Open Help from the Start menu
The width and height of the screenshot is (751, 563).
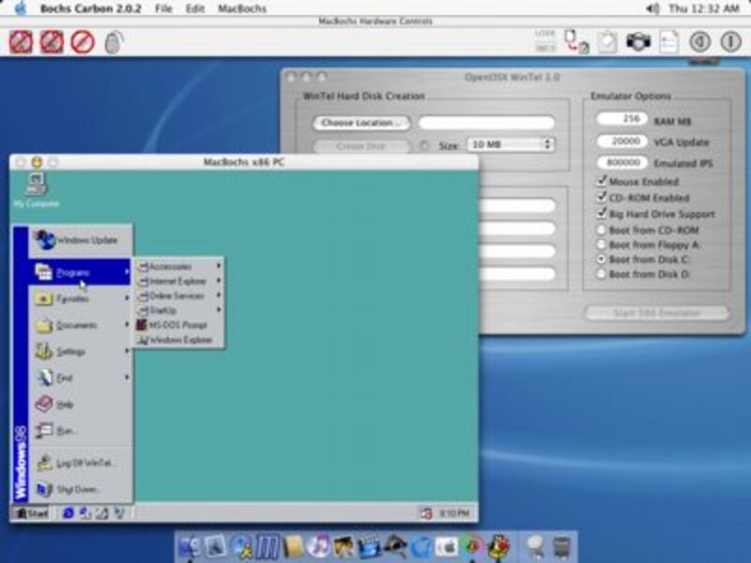tap(80, 404)
